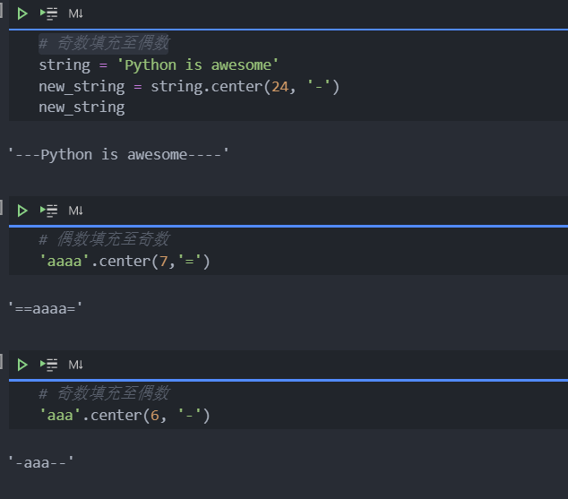
Task: Click the comment '# 偶数填充至奇数'
Action: [x=103, y=239]
